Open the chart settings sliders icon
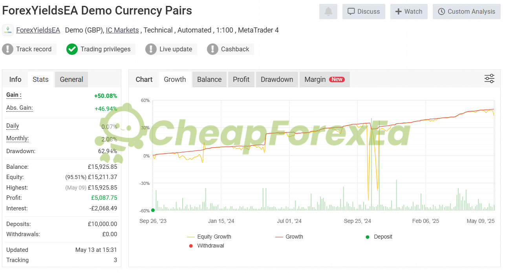Image resolution: width=505 pixels, height=273 pixels. [x=489, y=79]
